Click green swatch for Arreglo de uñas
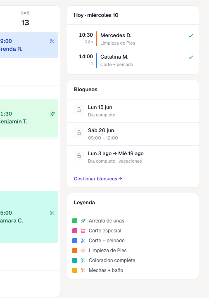Image resolution: width=209 pixels, height=298 pixels. click(x=75, y=221)
